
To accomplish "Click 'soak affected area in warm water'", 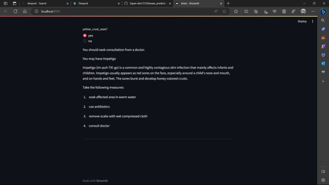I will coord(112,97).
